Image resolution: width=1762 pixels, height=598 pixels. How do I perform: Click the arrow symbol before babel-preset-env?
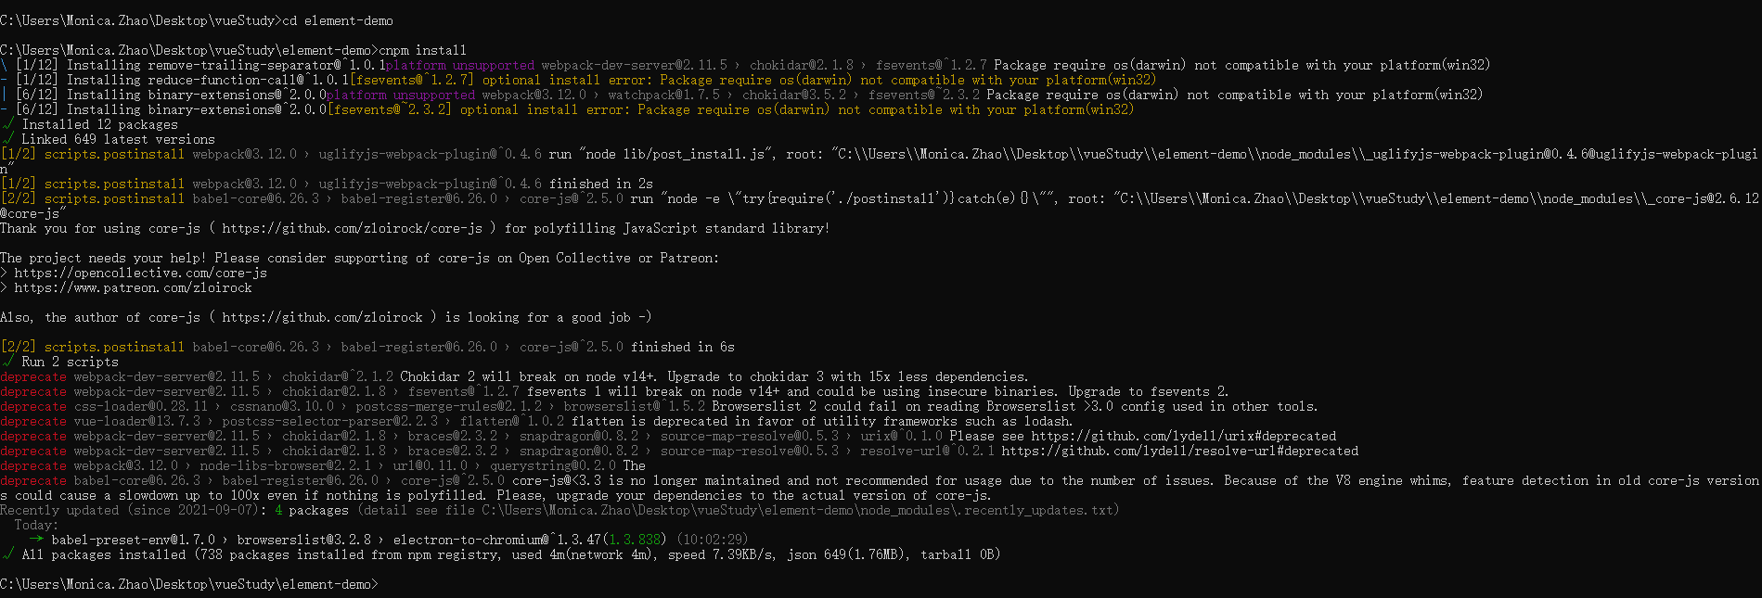coord(37,540)
